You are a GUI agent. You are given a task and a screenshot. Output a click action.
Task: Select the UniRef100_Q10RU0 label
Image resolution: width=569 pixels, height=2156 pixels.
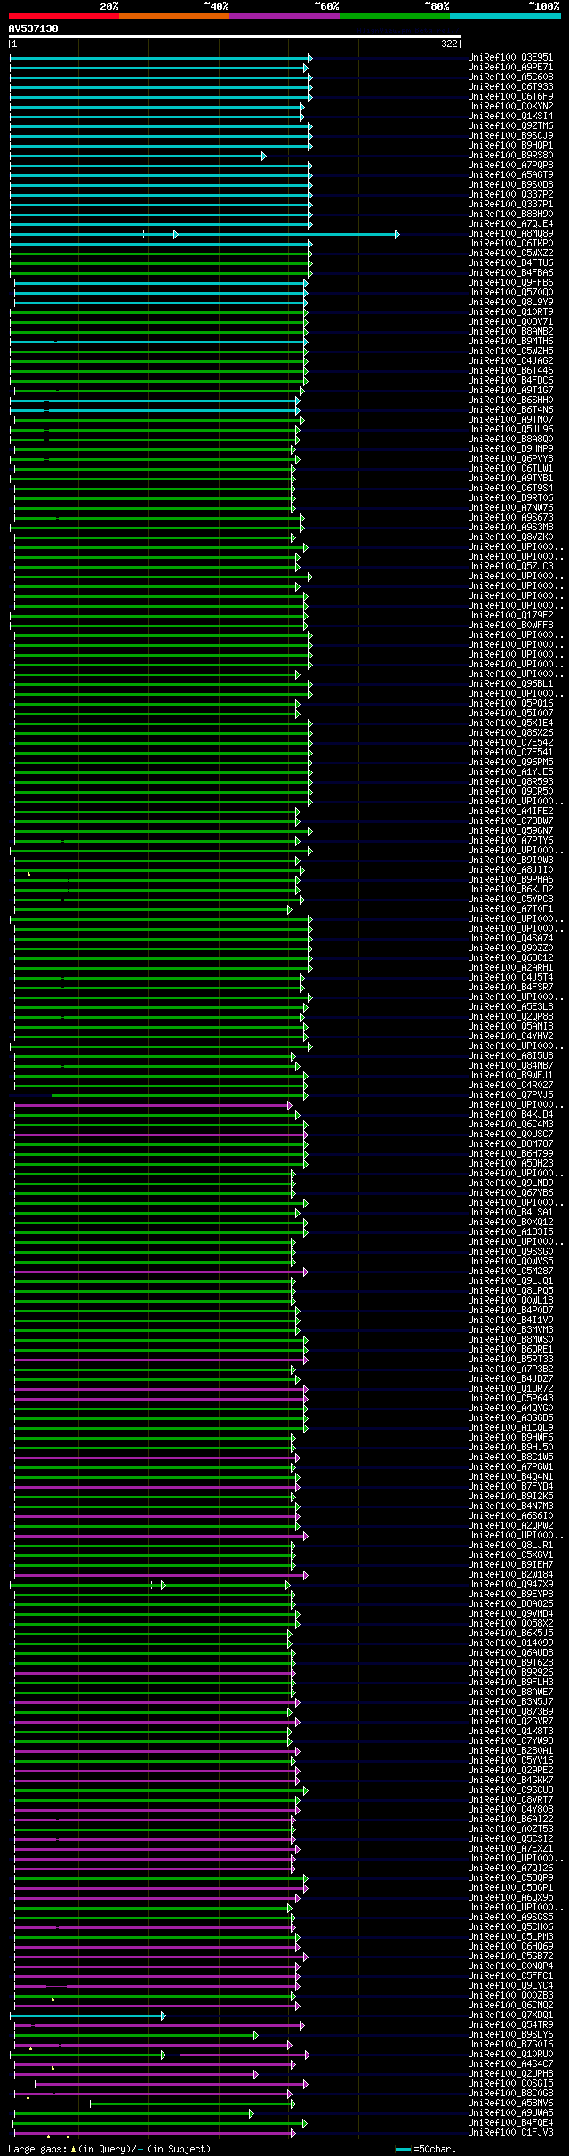coord(510,2055)
